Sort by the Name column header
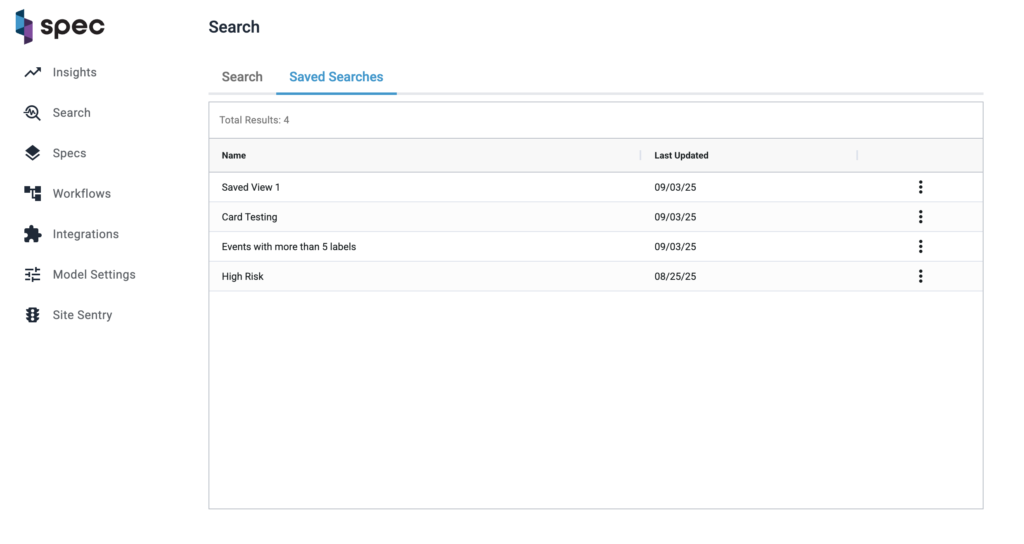 tap(234, 155)
